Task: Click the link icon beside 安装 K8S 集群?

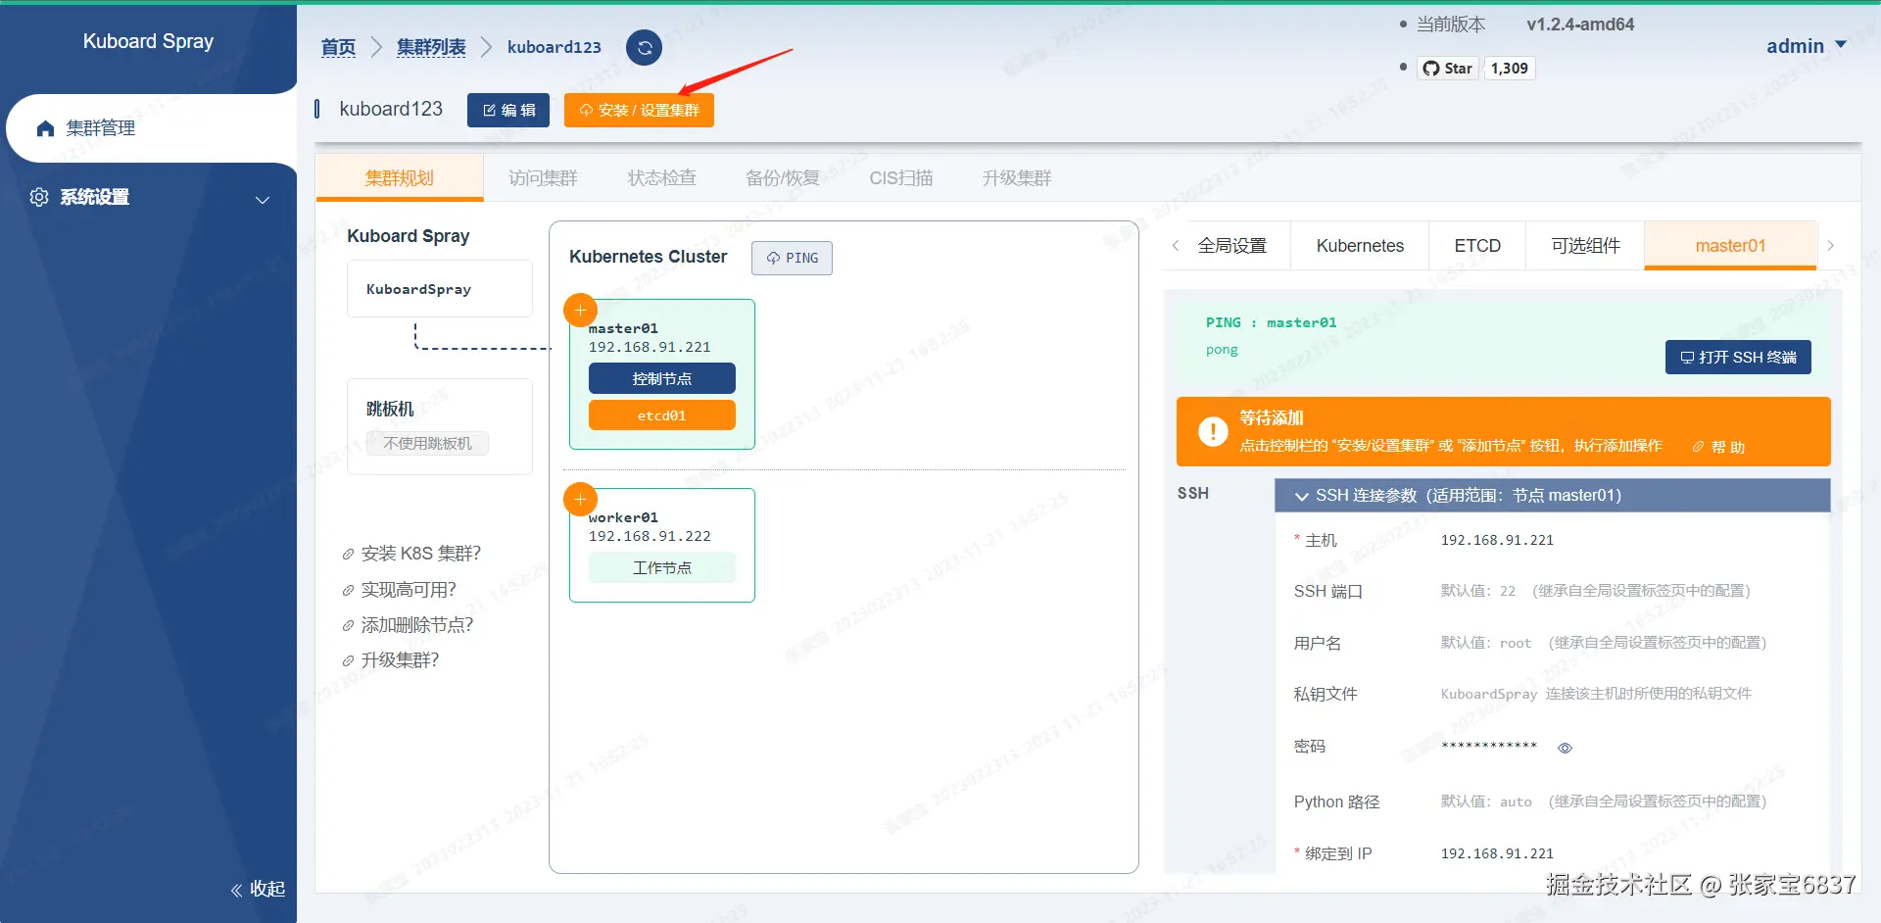Action: 348,555
